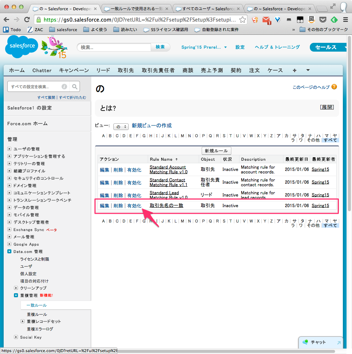This screenshot has width=352, height=354.
Task: Click the info icon in setup search
Action: point(64,86)
